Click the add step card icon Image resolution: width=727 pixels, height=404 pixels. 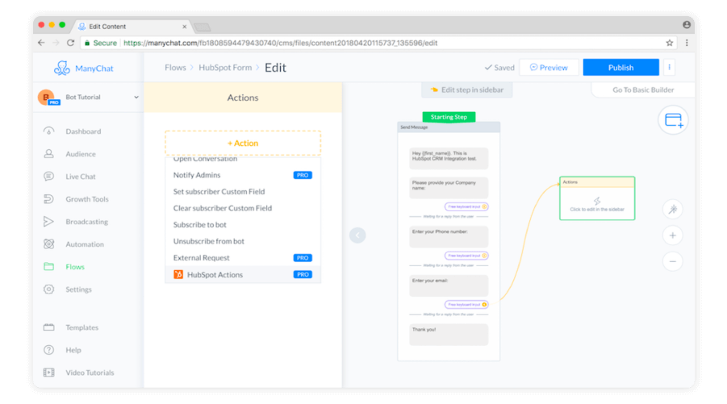pyautogui.click(x=673, y=120)
